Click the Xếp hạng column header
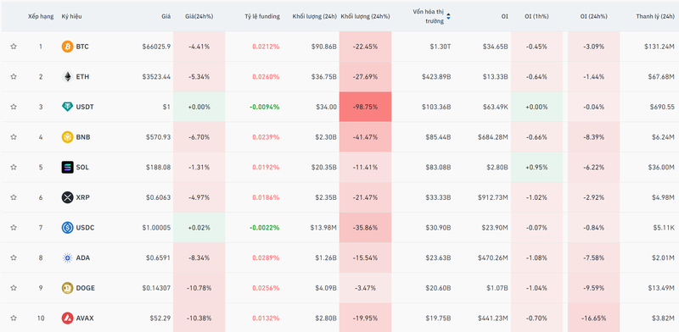The image size is (679, 332). [41, 16]
